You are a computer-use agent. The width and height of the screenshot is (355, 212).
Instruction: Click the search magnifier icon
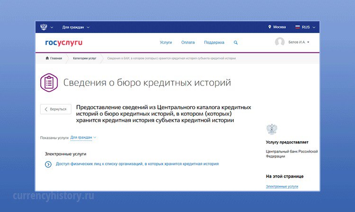click(236, 42)
